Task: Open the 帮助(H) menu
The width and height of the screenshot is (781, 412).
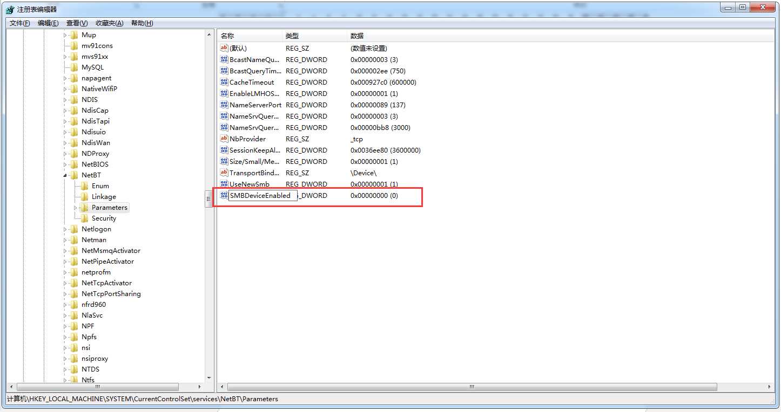Action: pos(142,23)
